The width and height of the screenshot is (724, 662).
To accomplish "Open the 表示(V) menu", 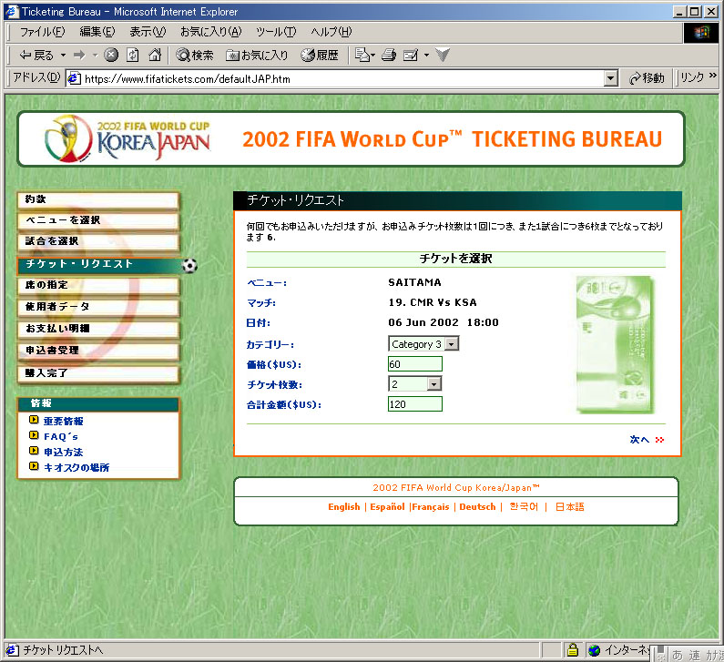I will click(148, 31).
